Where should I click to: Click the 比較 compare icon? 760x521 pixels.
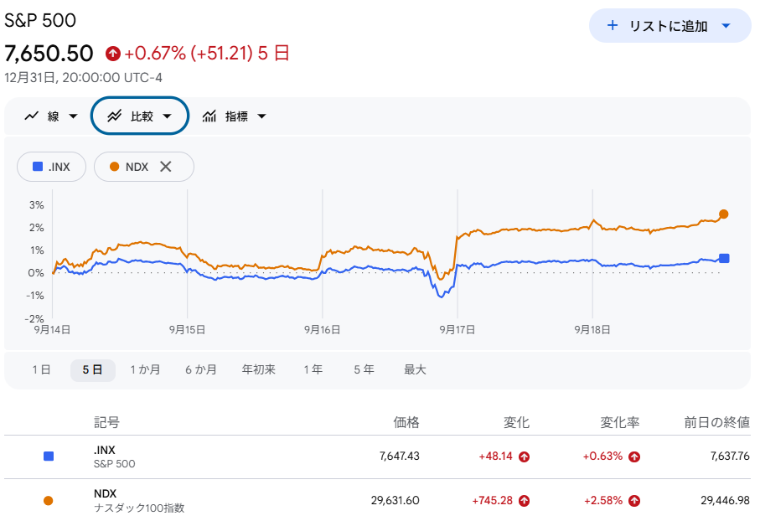(115, 116)
